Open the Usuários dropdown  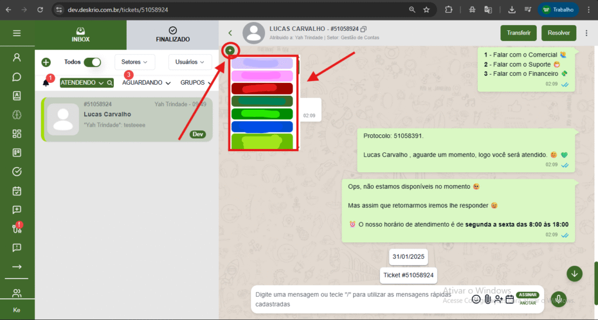point(190,62)
